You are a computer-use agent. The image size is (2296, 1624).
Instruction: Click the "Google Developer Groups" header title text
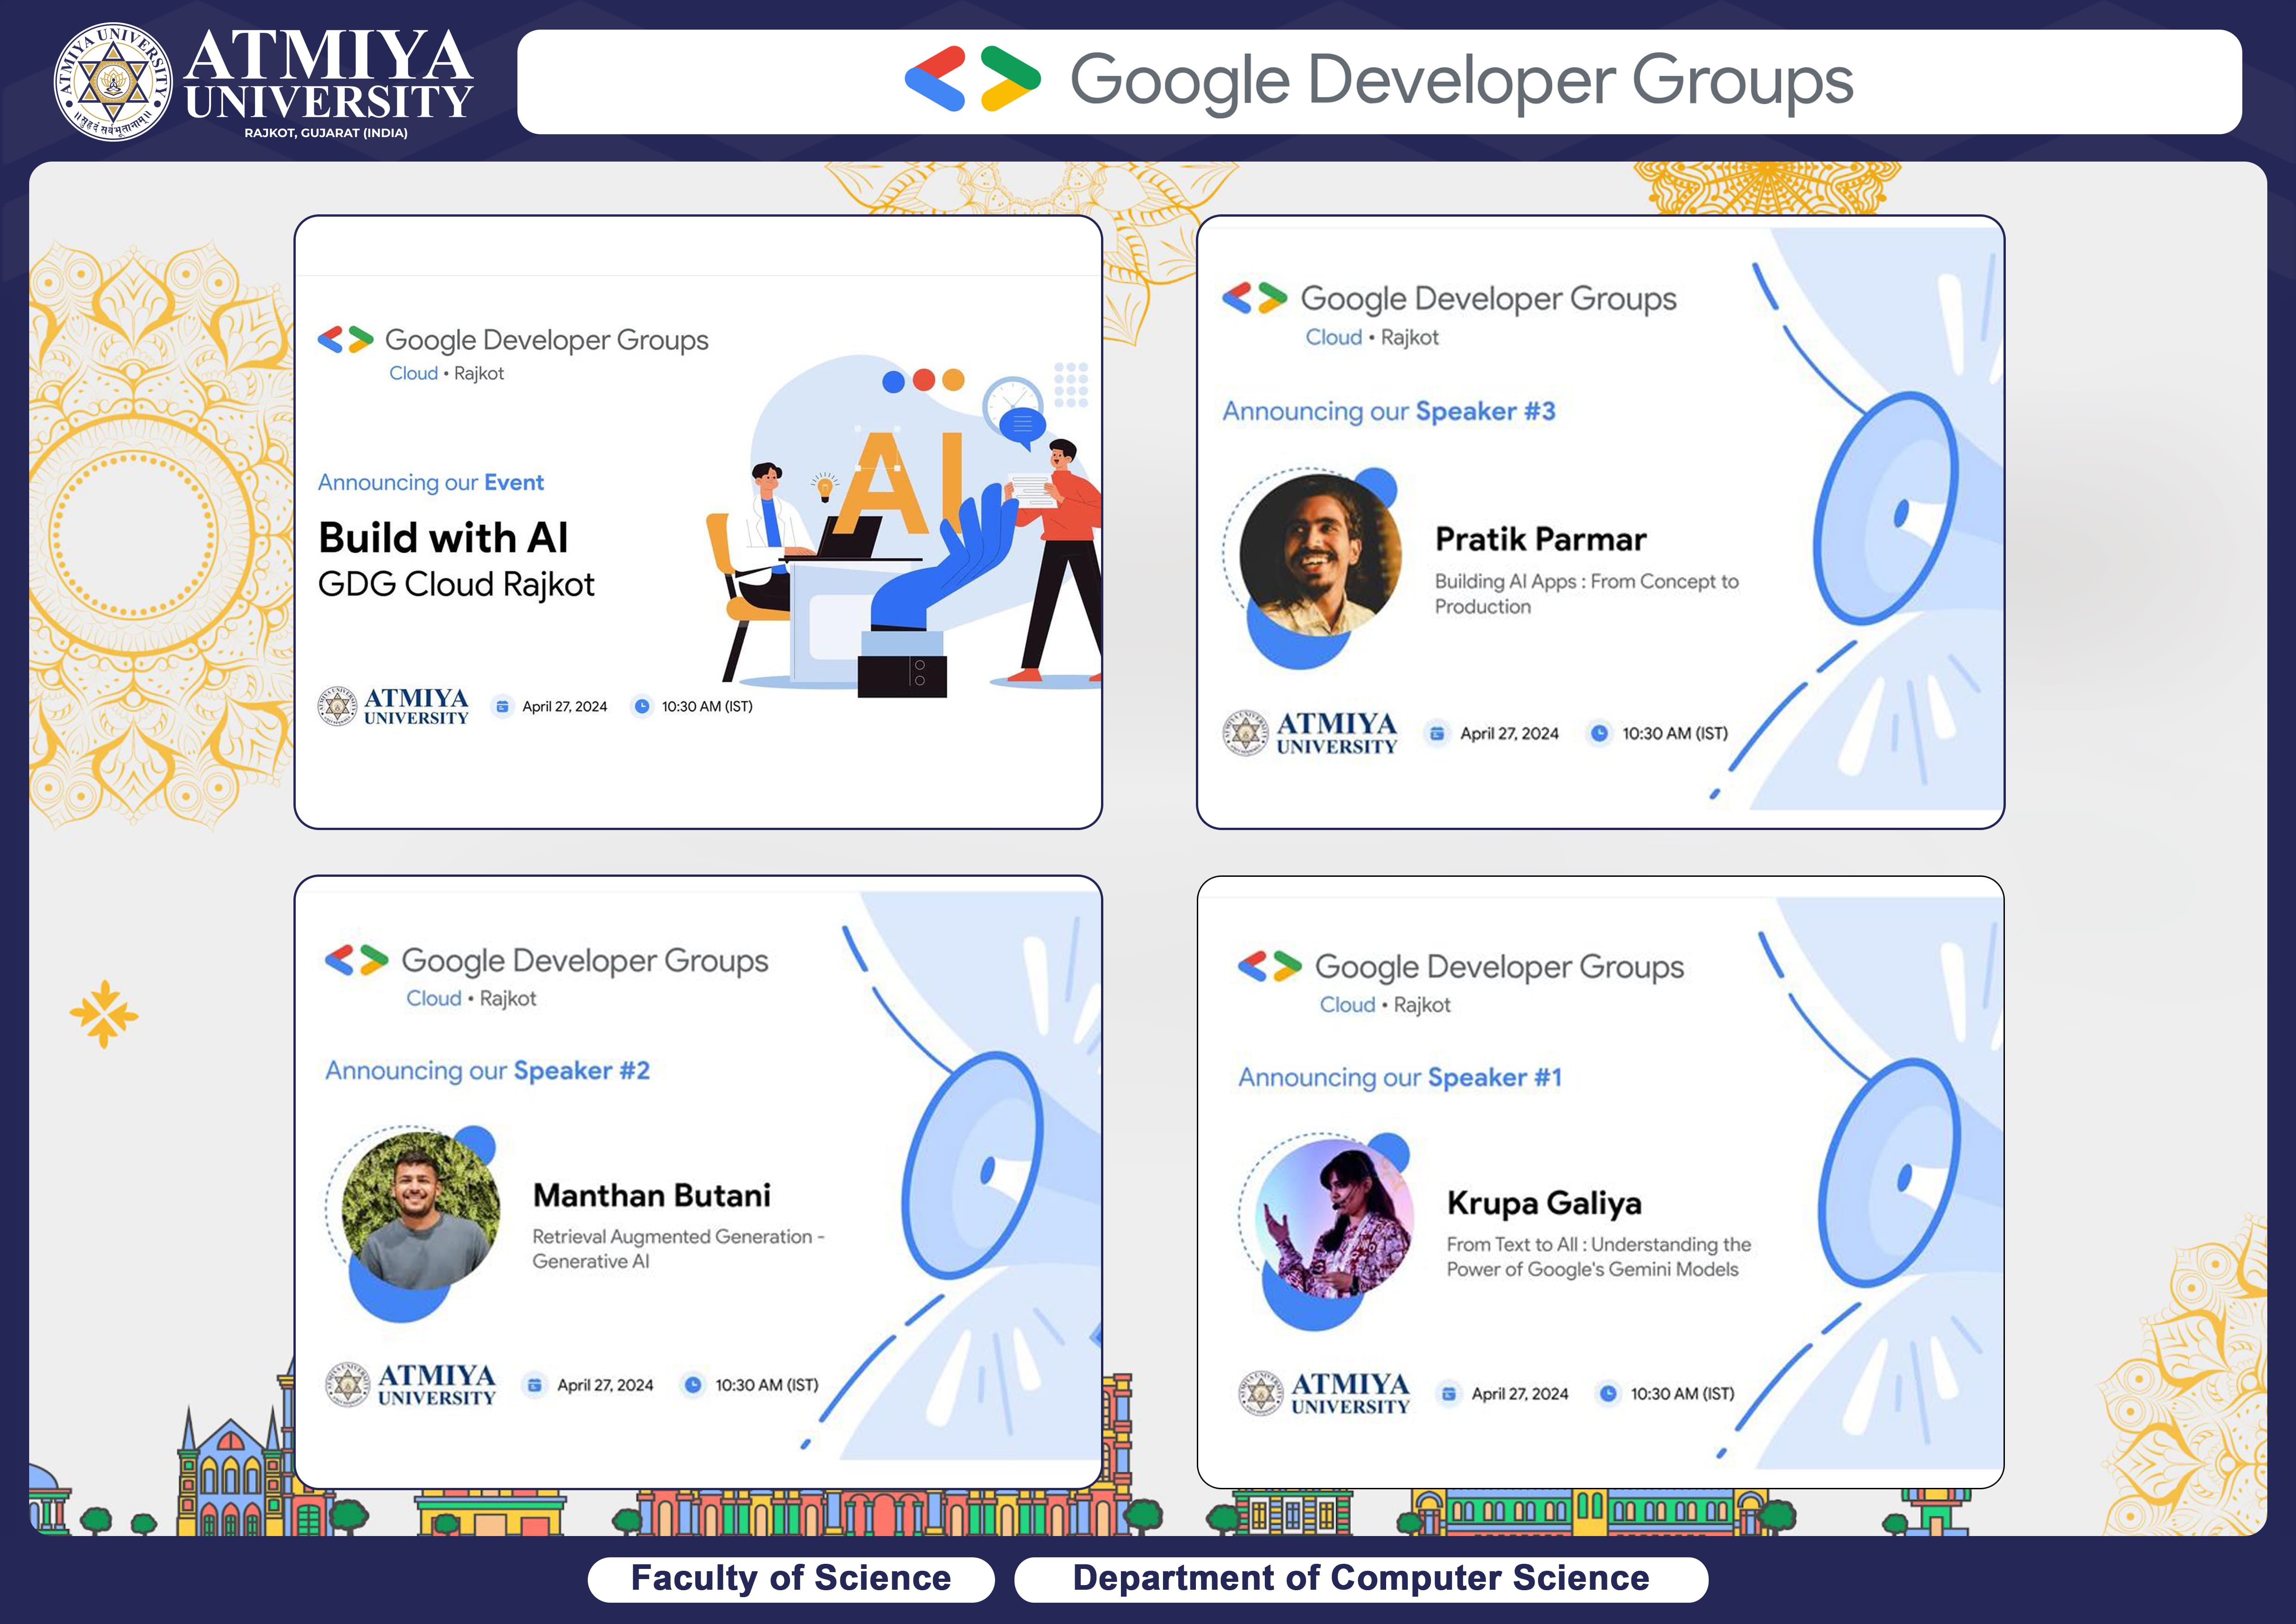[x=1461, y=81]
